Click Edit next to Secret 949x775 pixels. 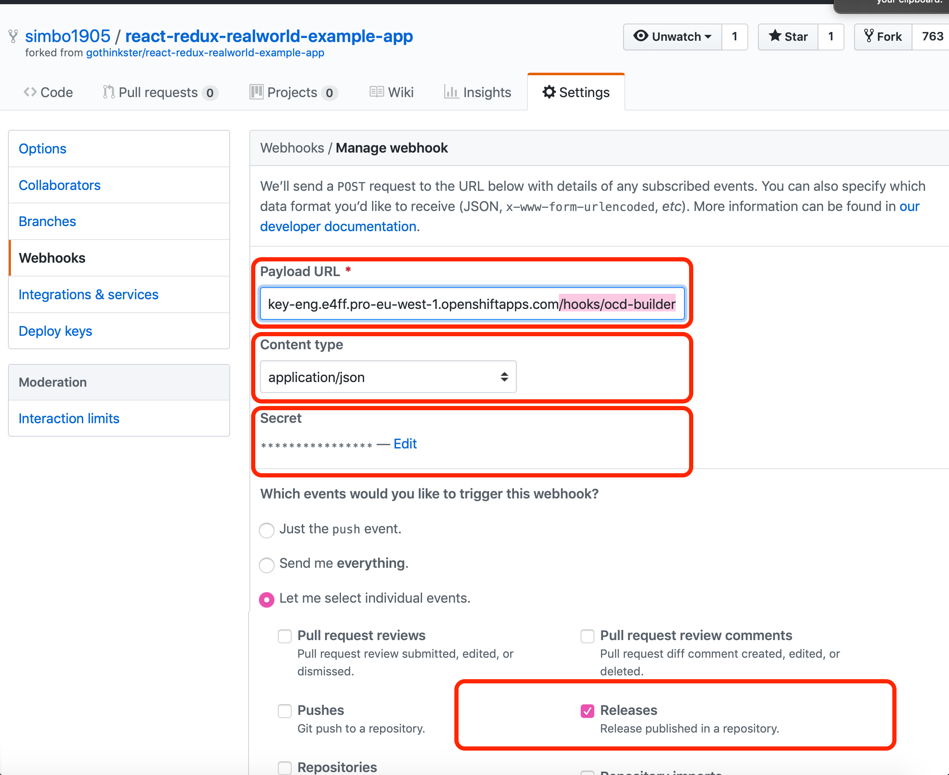[405, 444]
